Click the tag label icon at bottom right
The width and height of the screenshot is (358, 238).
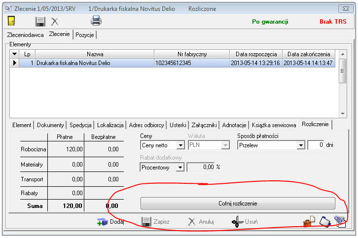[x=325, y=222]
